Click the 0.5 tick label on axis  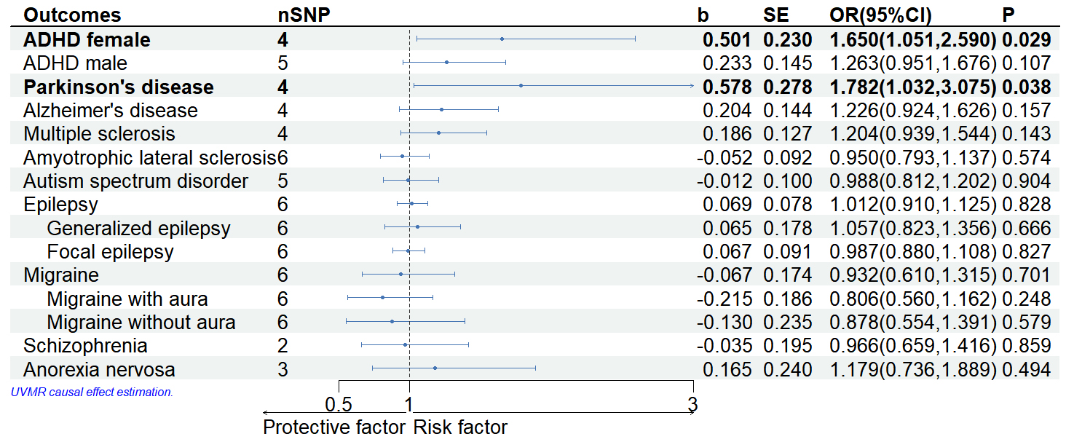(x=339, y=404)
